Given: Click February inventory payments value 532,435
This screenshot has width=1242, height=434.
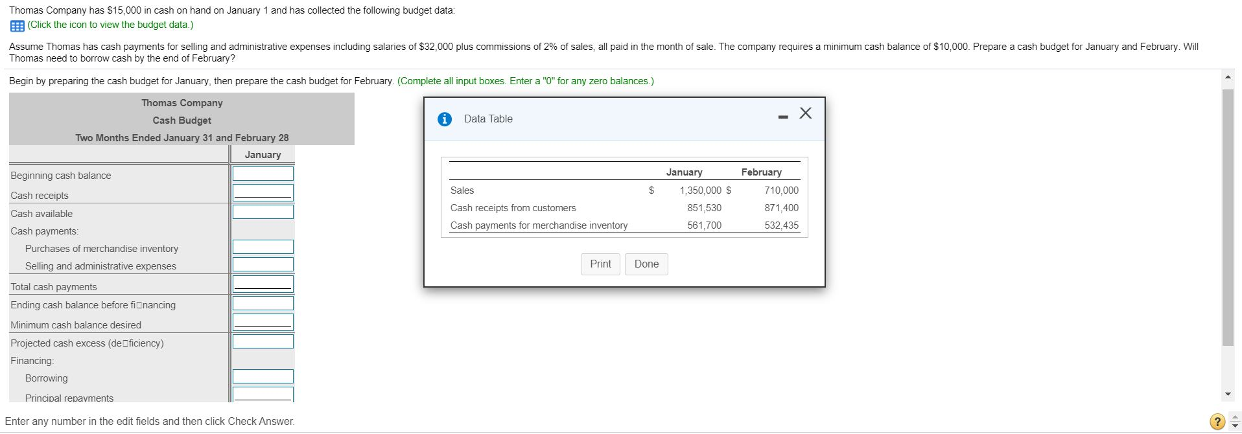Looking at the screenshot, I should [781, 225].
